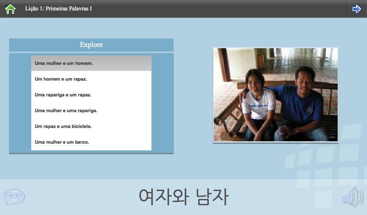This screenshot has width=367, height=215.
Task: Click the Explore panel header
Action: 91,45
